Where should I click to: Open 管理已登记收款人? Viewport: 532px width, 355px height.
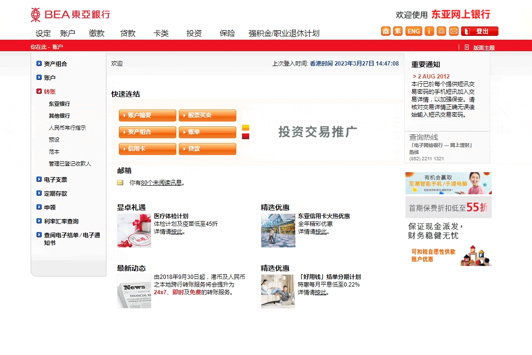pos(70,164)
